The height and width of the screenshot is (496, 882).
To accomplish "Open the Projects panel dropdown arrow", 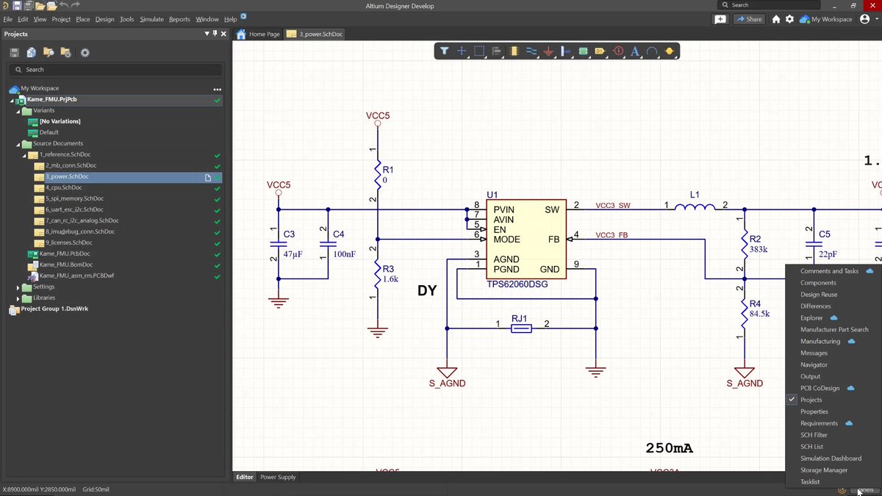I will (x=207, y=34).
